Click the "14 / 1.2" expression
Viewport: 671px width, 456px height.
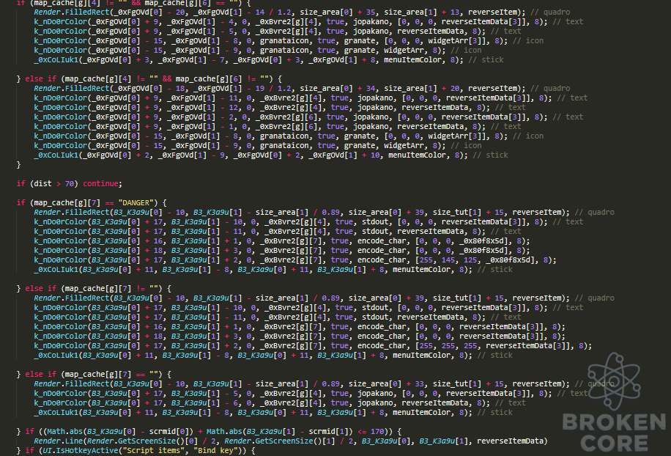tap(273, 12)
